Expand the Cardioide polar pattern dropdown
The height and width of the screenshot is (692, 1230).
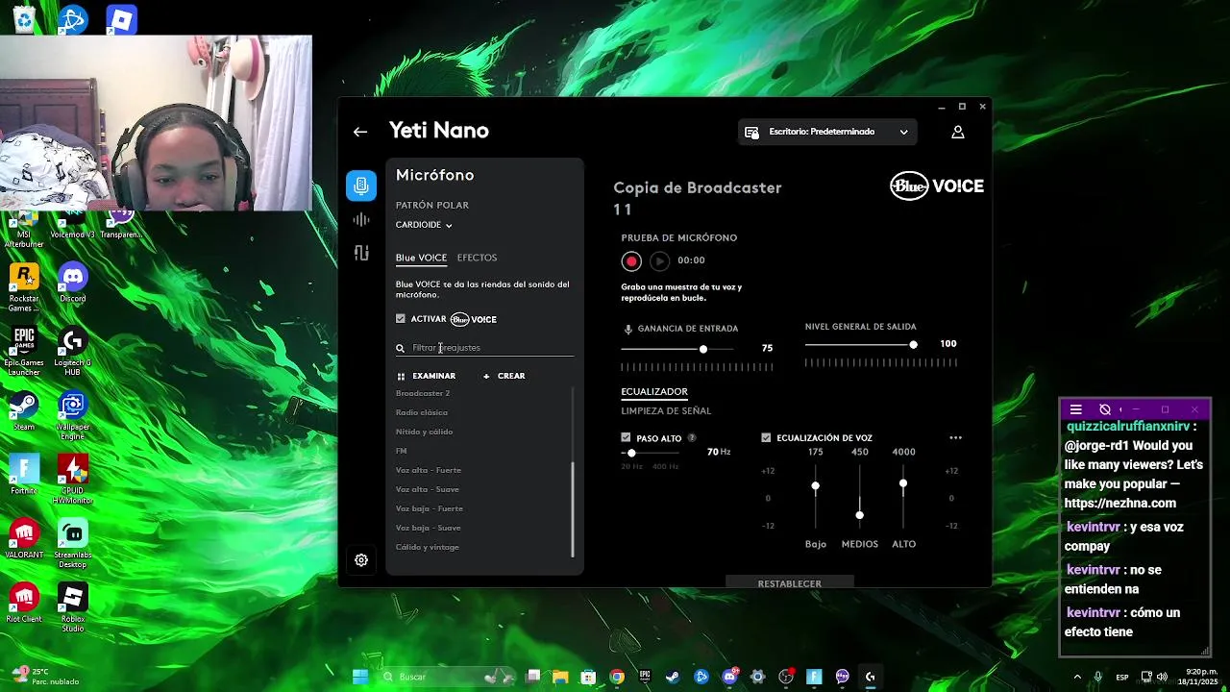tap(424, 225)
